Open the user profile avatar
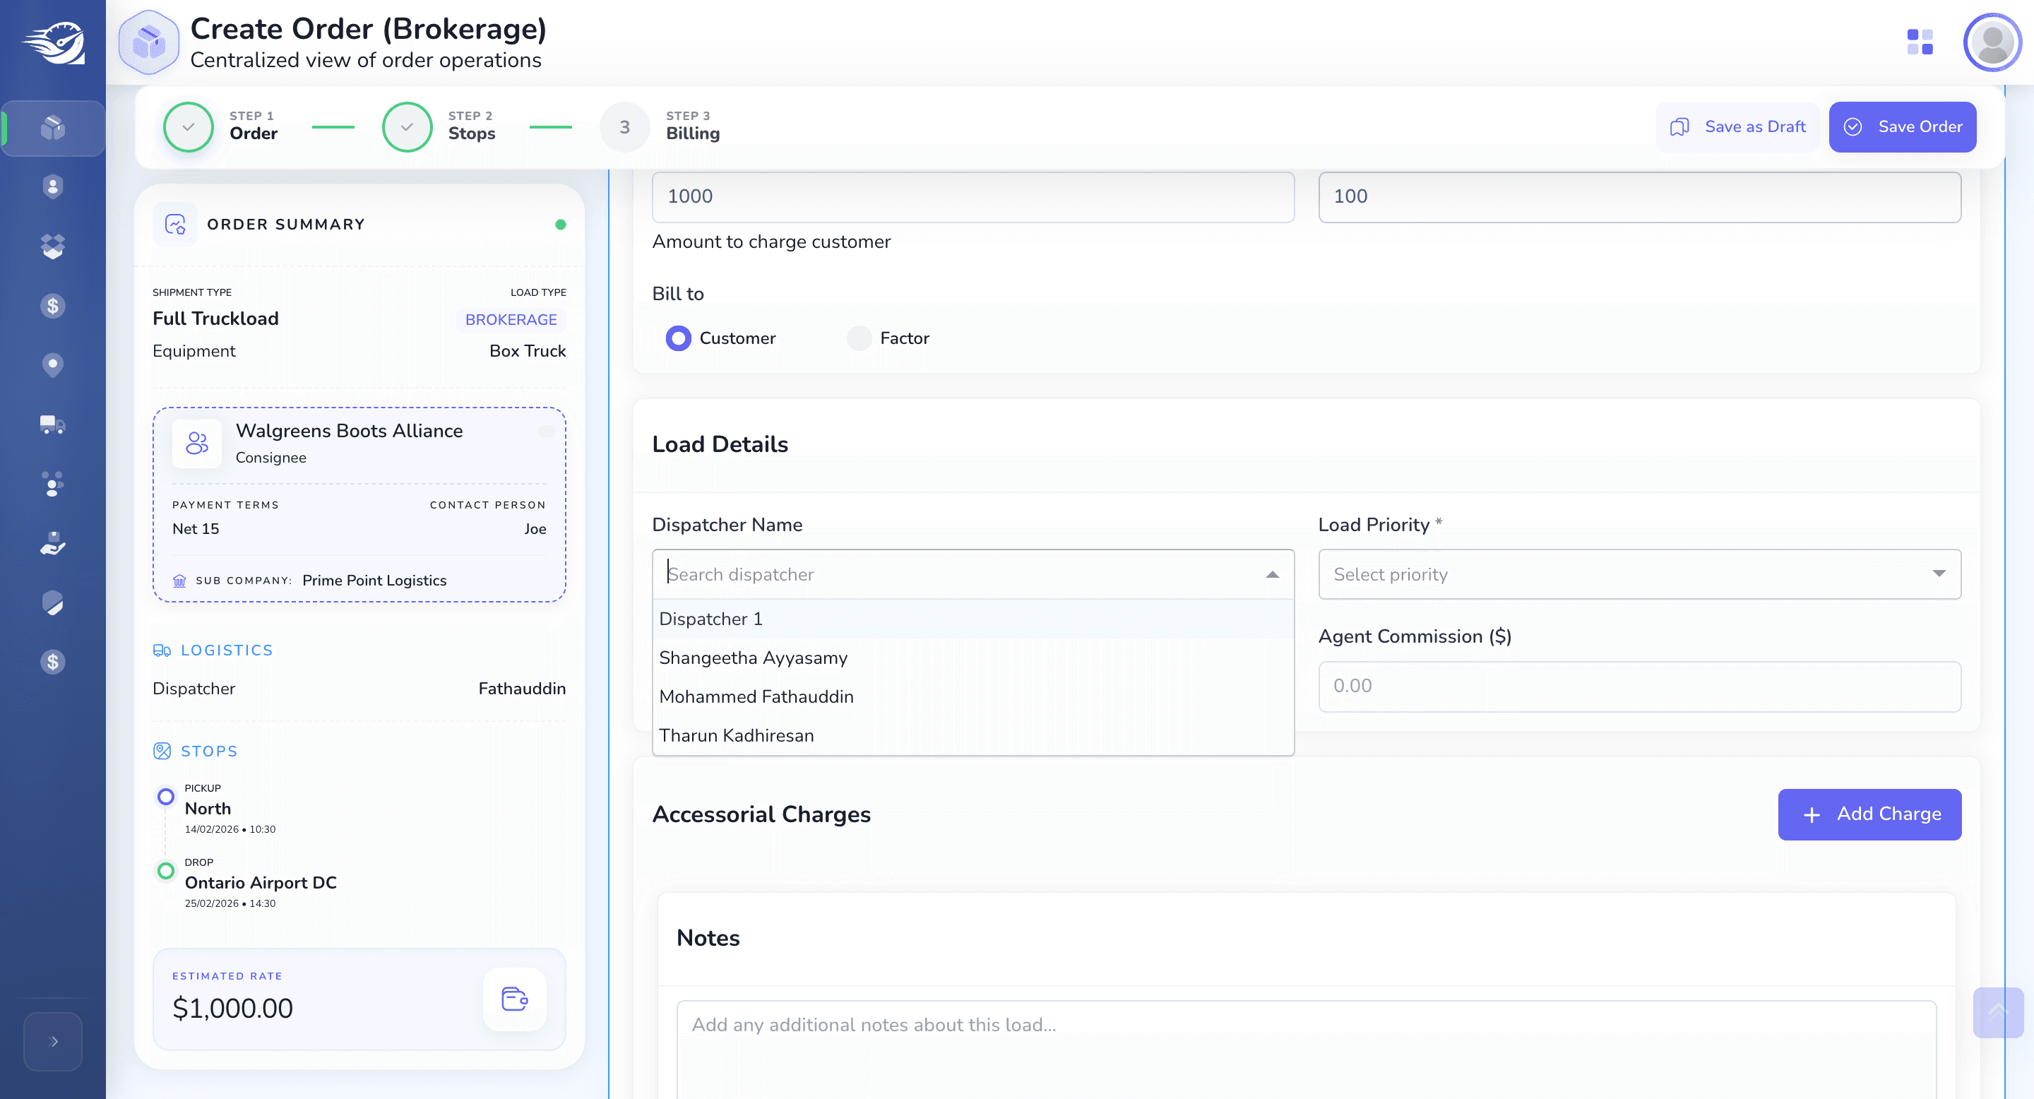The width and height of the screenshot is (2034, 1099). point(1992,42)
